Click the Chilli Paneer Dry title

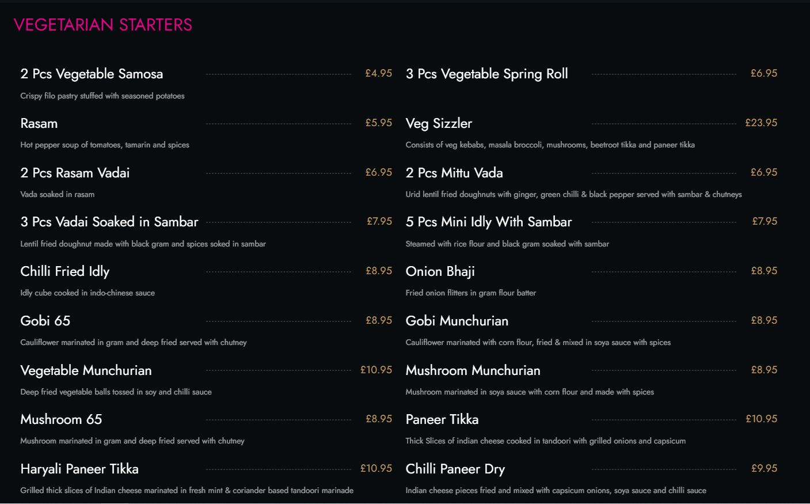[455, 469]
